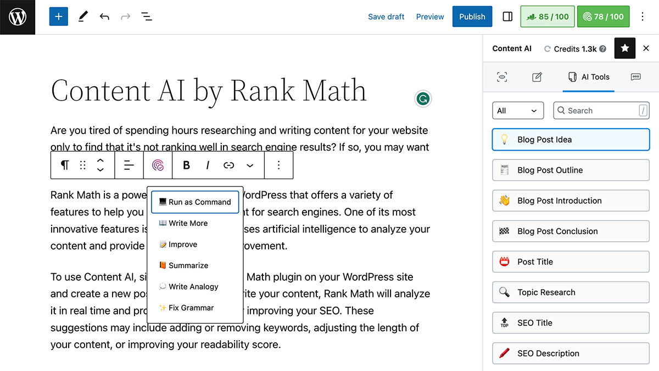Open the chat icon in the Content AI panel

[635, 77]
